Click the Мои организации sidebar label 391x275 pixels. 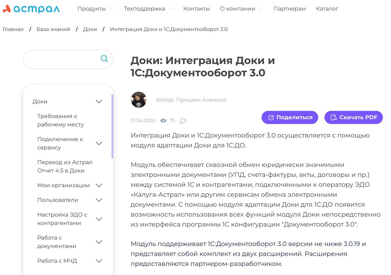(64, 185)
